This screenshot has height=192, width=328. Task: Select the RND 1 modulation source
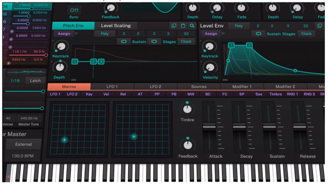tap(292, 94)
